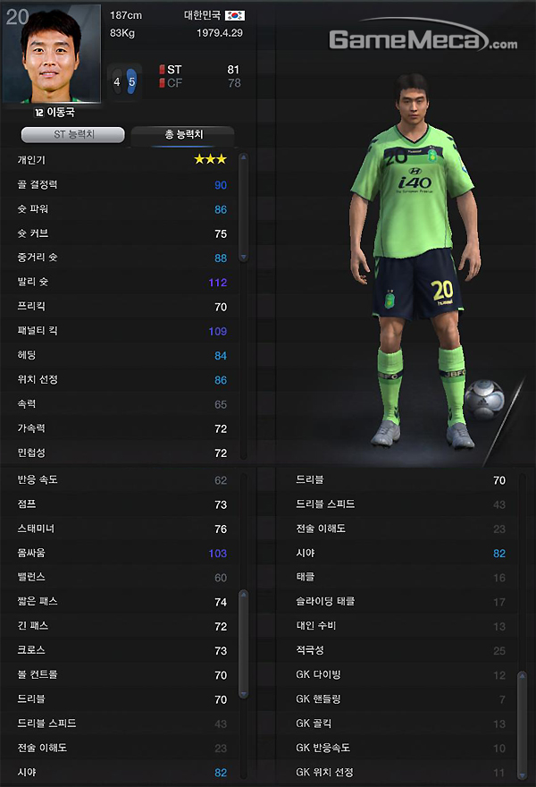Select the right foot rating icon showing 5
This screenshot has height=787, width=536.
click(131, 81)
